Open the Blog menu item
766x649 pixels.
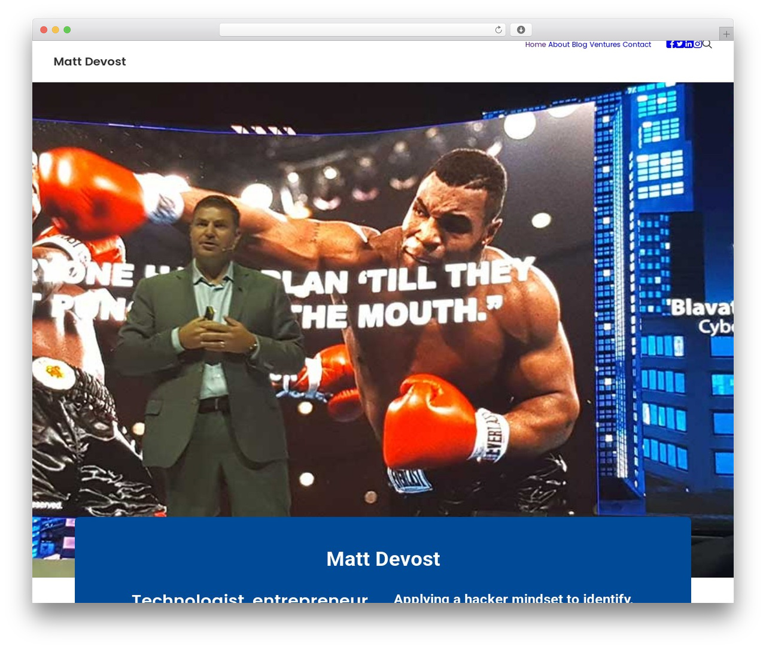tap(579, 44)
